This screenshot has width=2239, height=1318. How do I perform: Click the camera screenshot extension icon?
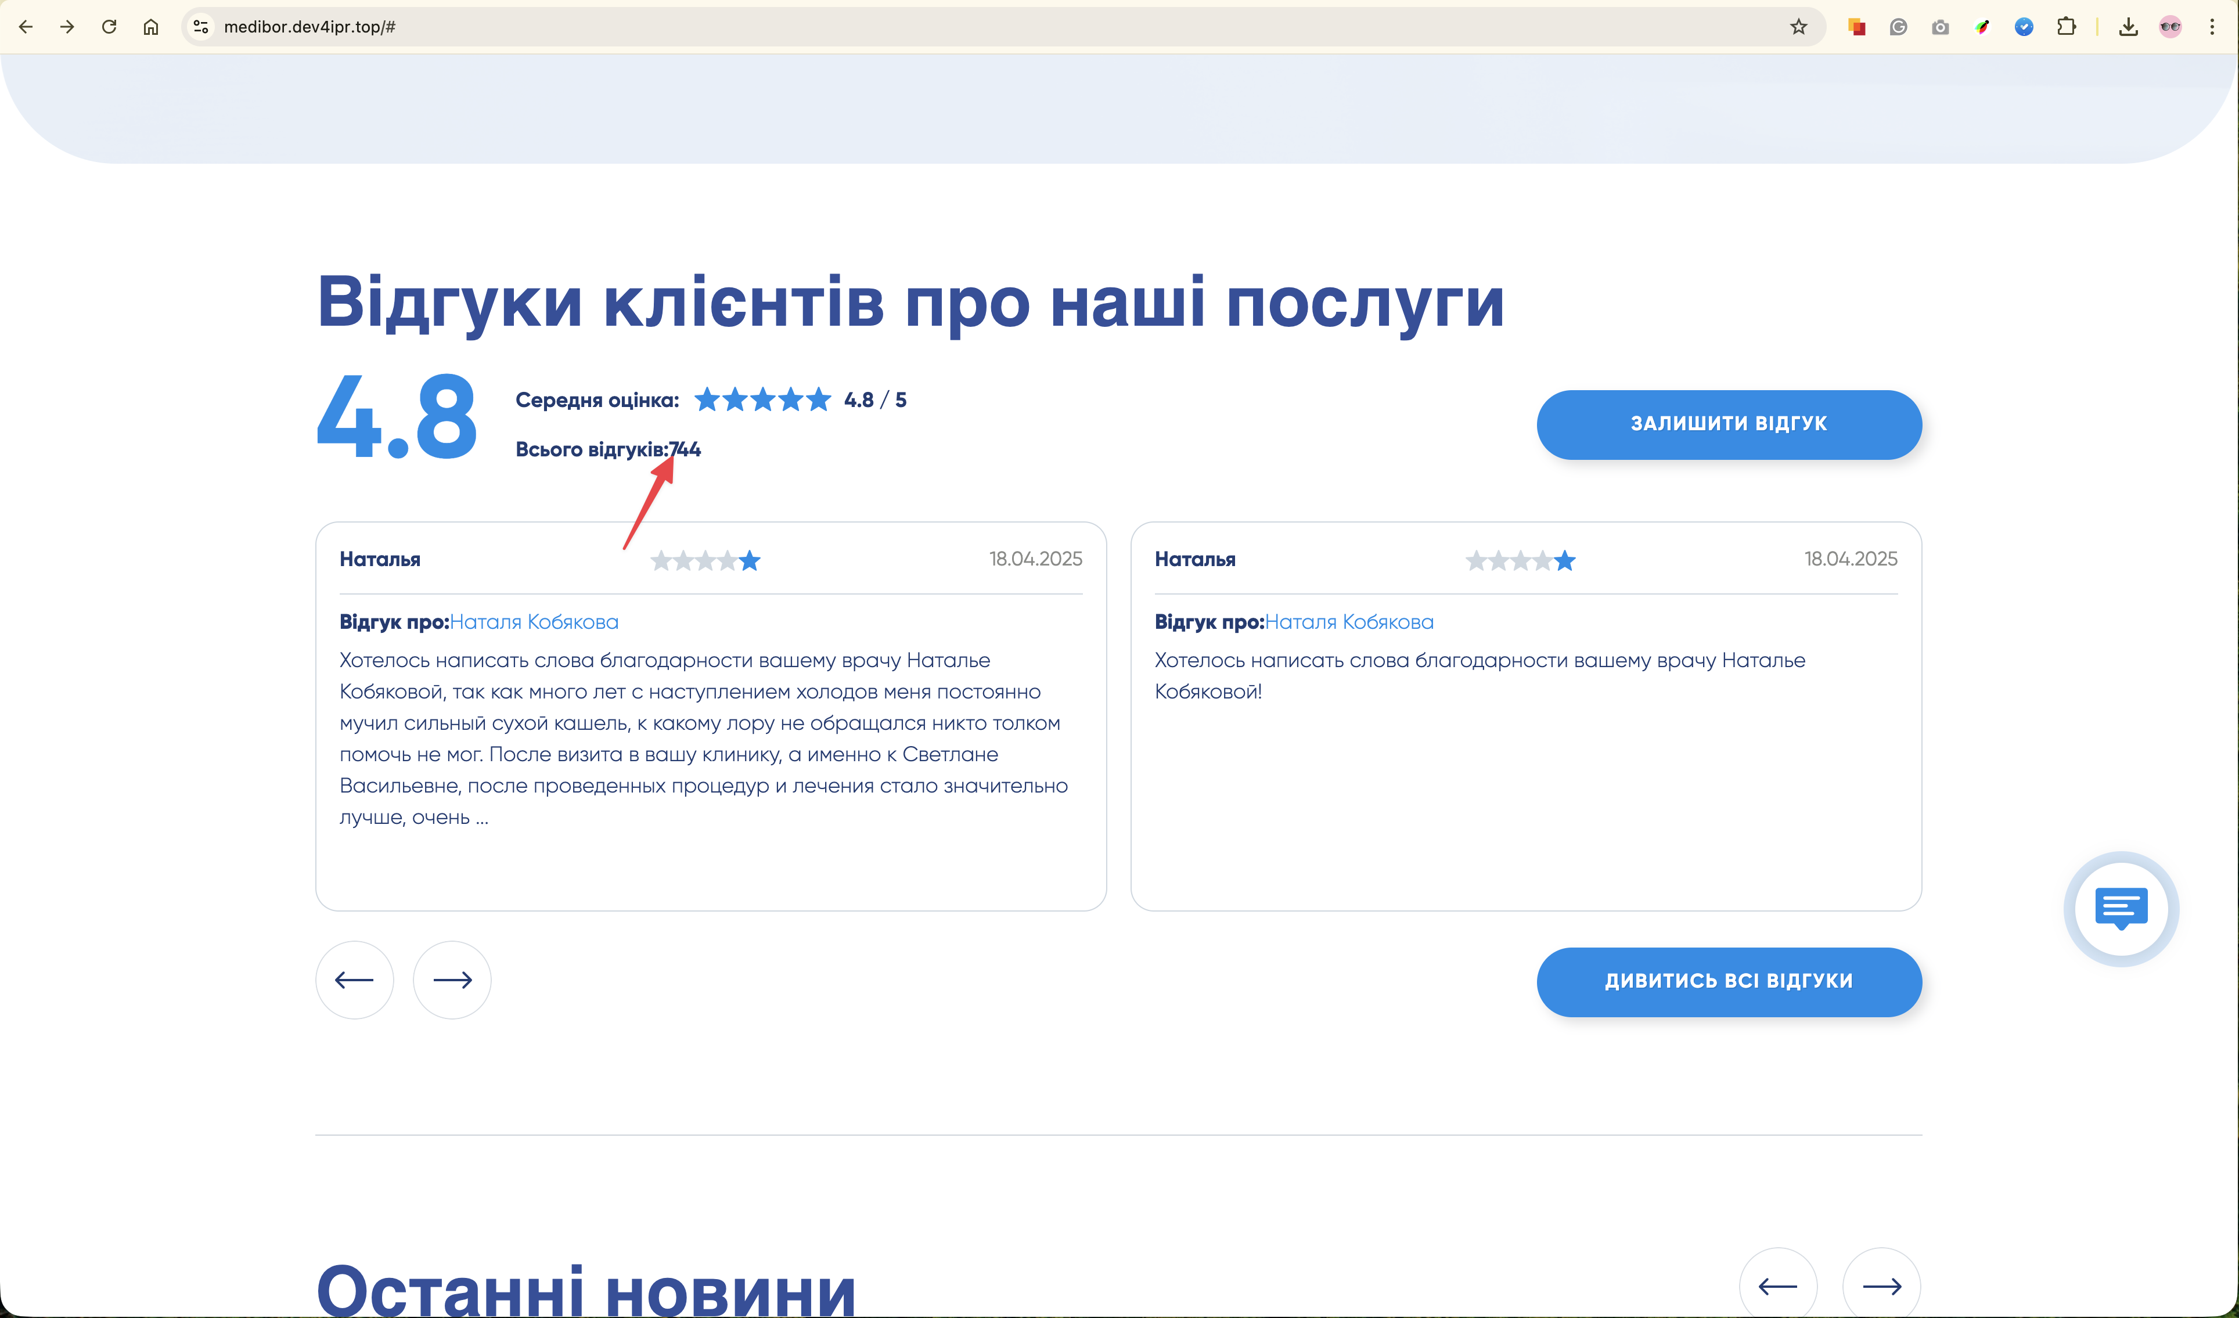(1941, 27)
